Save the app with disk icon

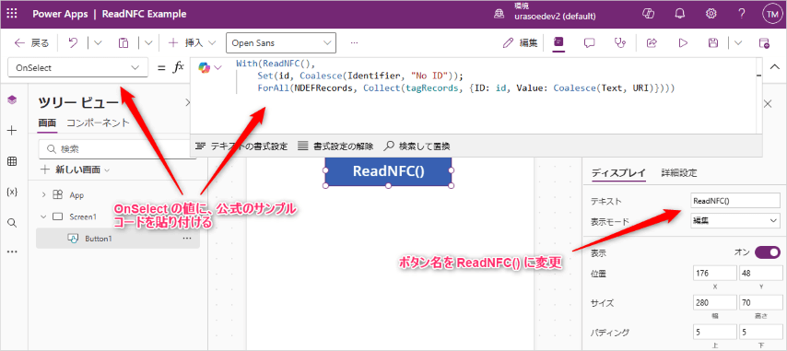712,43
